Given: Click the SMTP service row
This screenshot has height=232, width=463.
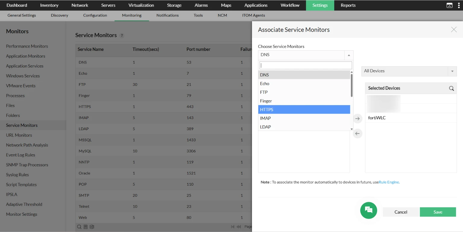Looking at the screenshot, I should 164,195.
